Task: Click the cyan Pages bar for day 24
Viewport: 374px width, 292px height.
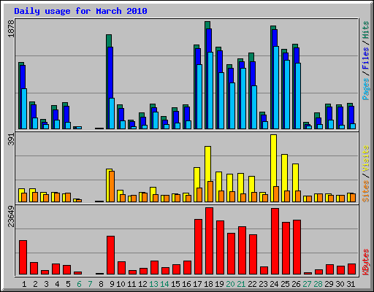Action: [x=276, y=88]
